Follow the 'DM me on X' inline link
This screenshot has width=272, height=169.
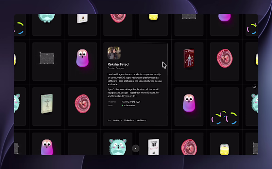[129, 96]
